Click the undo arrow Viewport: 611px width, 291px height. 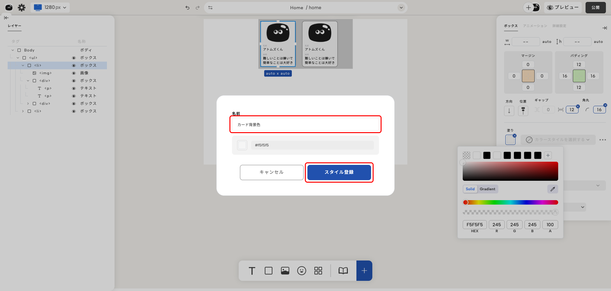[187, 8]
